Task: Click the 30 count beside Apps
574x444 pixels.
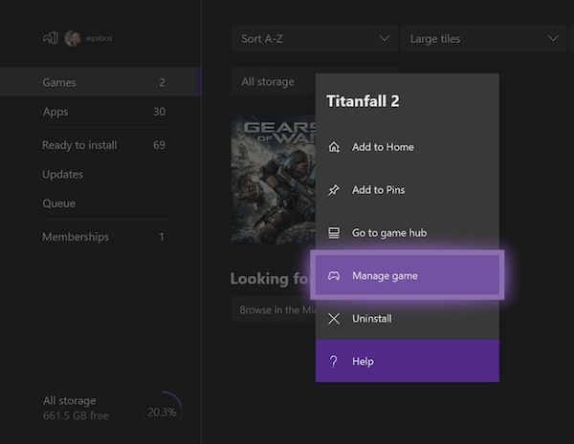Action: [x=159, y=112]
